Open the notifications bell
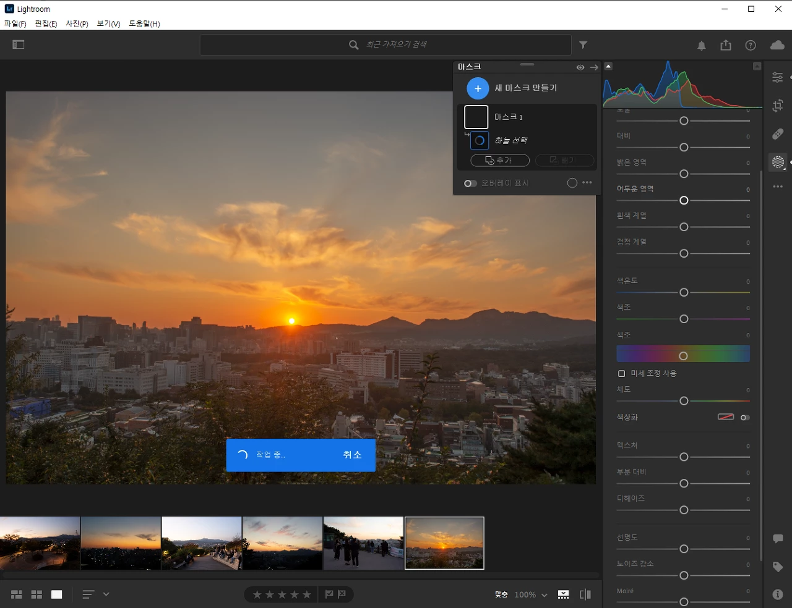792x608 pixels. [702, 45]
